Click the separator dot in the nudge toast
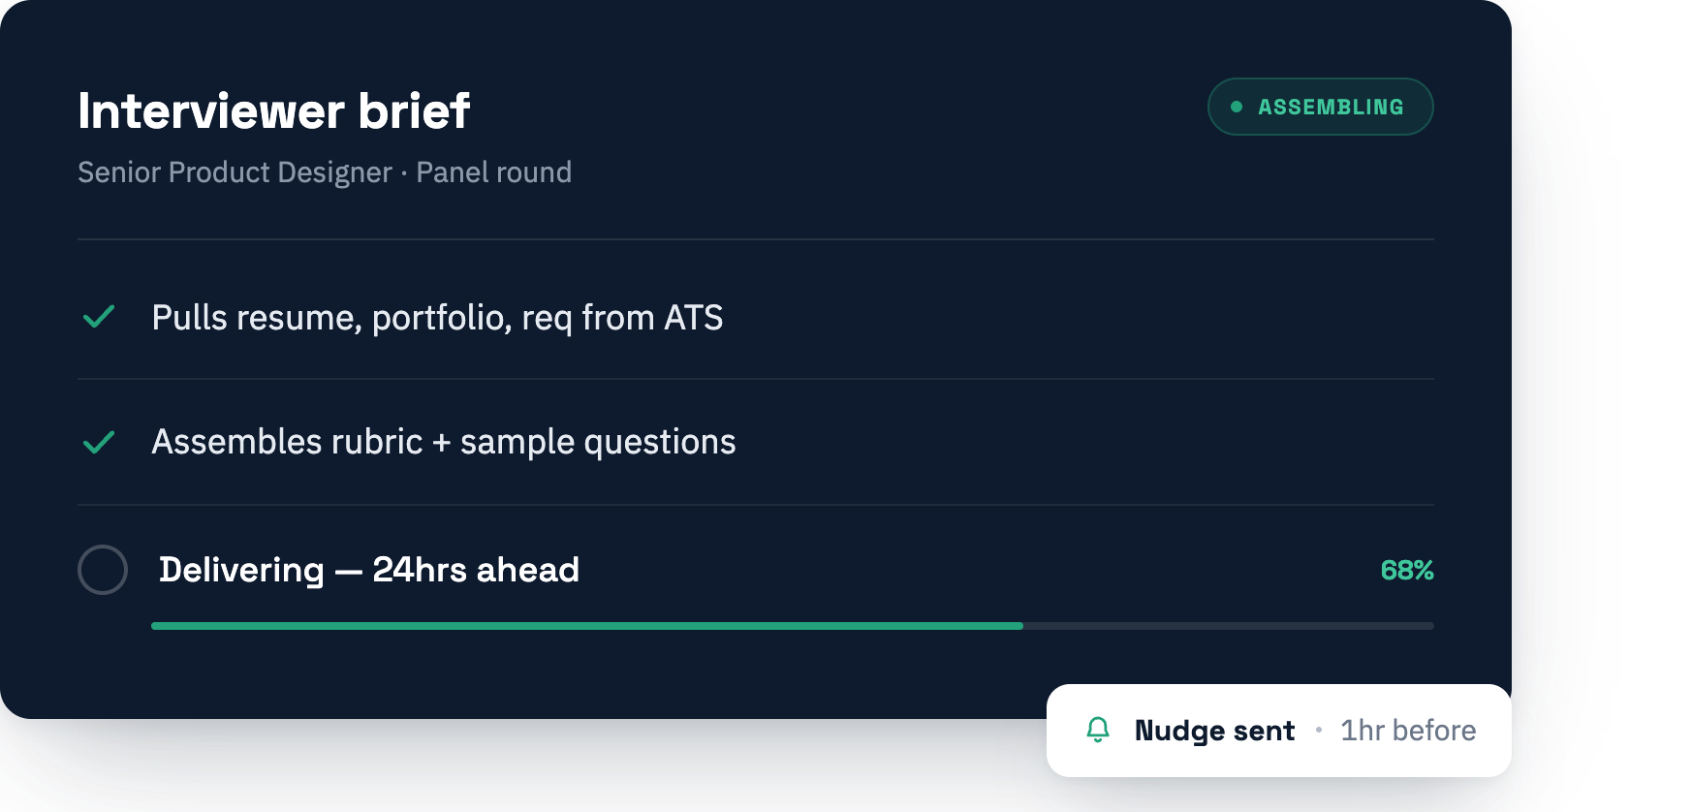1692x812 pixels. 1318,730
